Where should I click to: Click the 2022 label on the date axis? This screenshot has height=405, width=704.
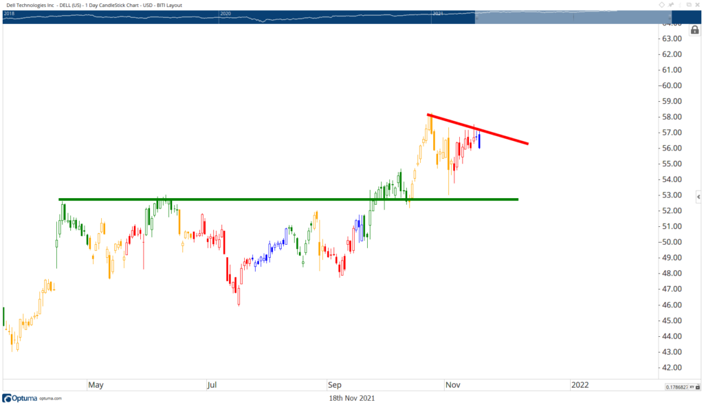pyautogui.click(x=580, y=385)
